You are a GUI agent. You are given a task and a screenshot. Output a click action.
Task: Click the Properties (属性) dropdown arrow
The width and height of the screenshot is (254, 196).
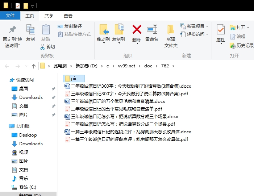pyautogui.click(x=221, y=43)
